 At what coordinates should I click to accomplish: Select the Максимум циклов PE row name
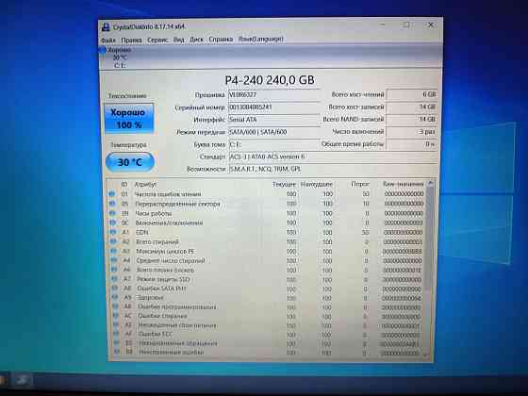tap(165, 251)
